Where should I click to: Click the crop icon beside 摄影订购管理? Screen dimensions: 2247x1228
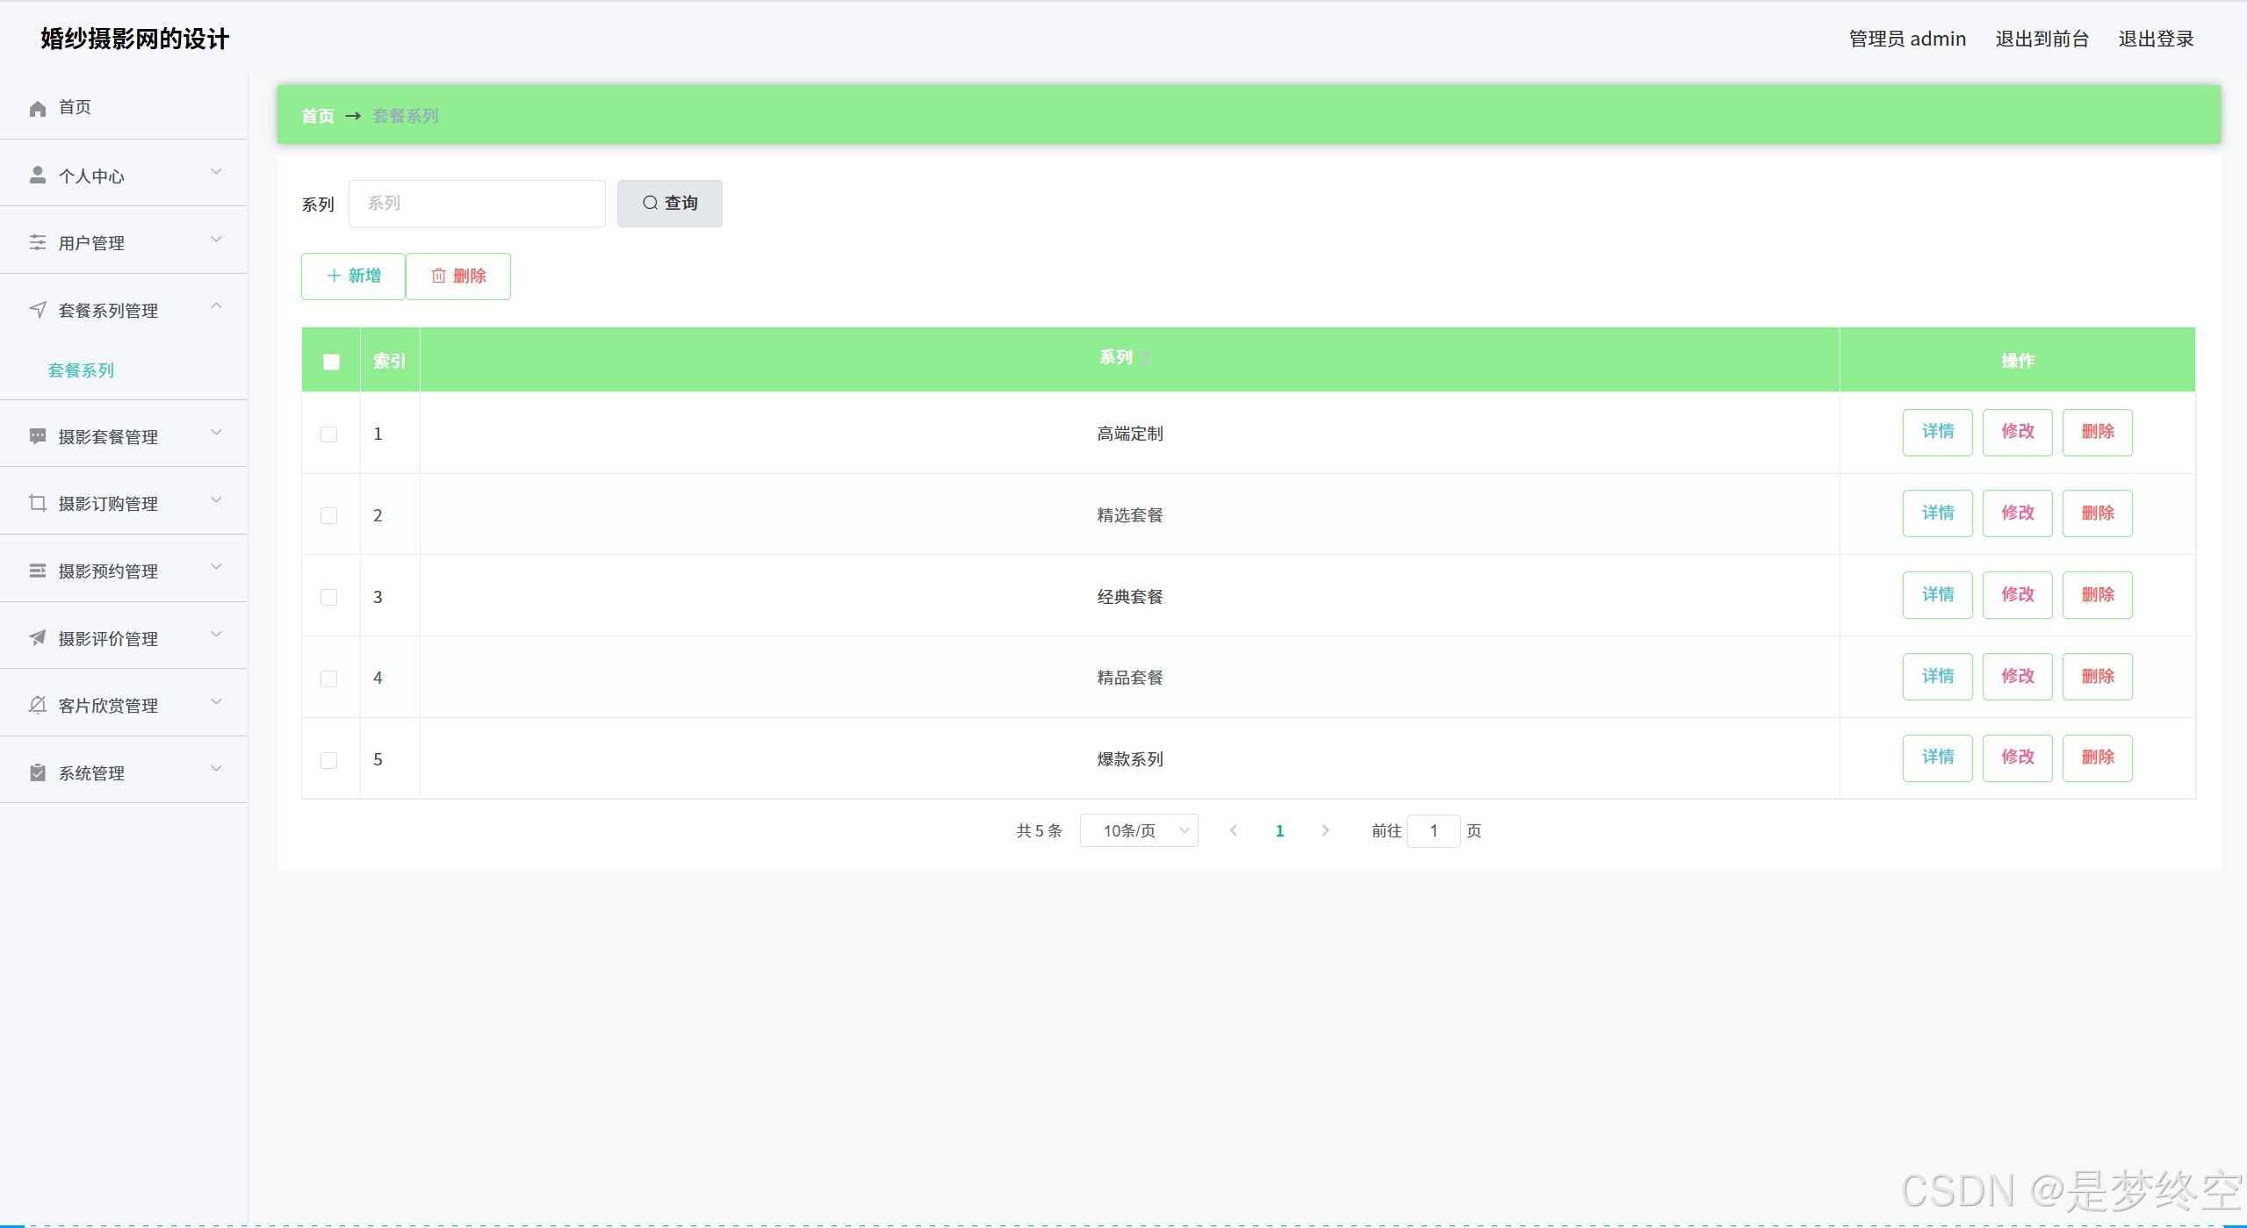(x=38, y=503)
